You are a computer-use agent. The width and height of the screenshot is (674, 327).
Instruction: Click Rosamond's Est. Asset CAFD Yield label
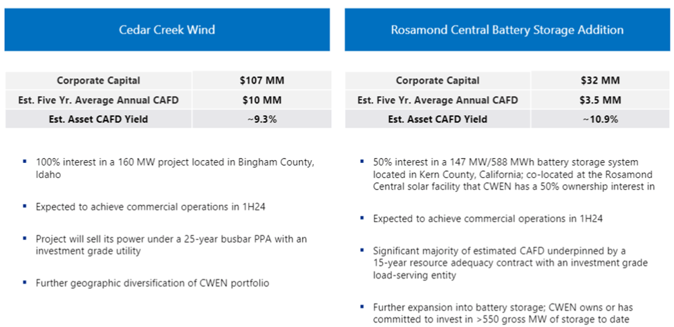438,119
